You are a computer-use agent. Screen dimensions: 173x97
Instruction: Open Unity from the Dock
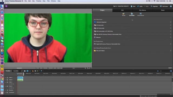pos(2,75)
